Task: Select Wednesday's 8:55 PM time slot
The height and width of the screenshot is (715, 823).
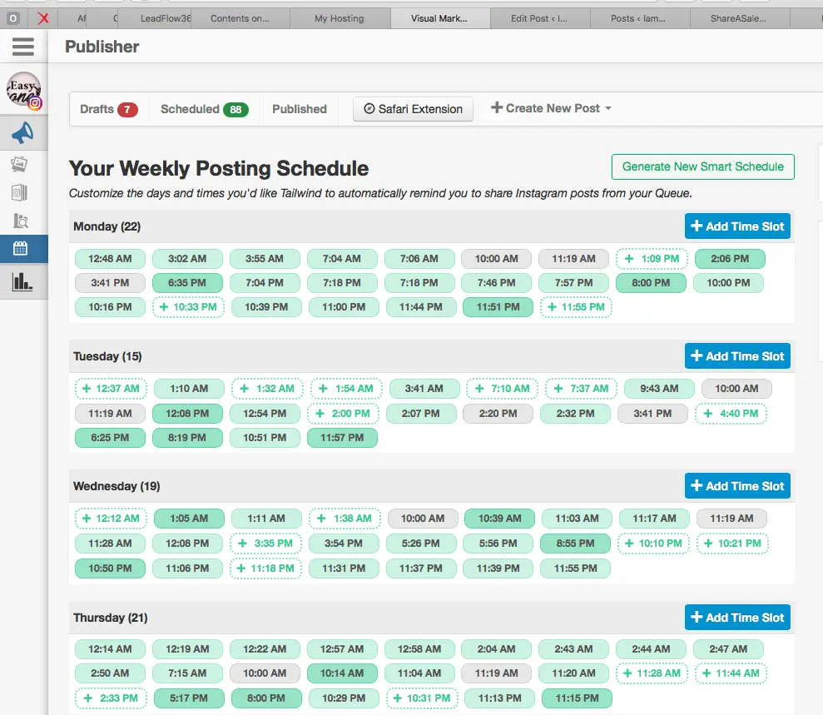Action: point(575,544)
